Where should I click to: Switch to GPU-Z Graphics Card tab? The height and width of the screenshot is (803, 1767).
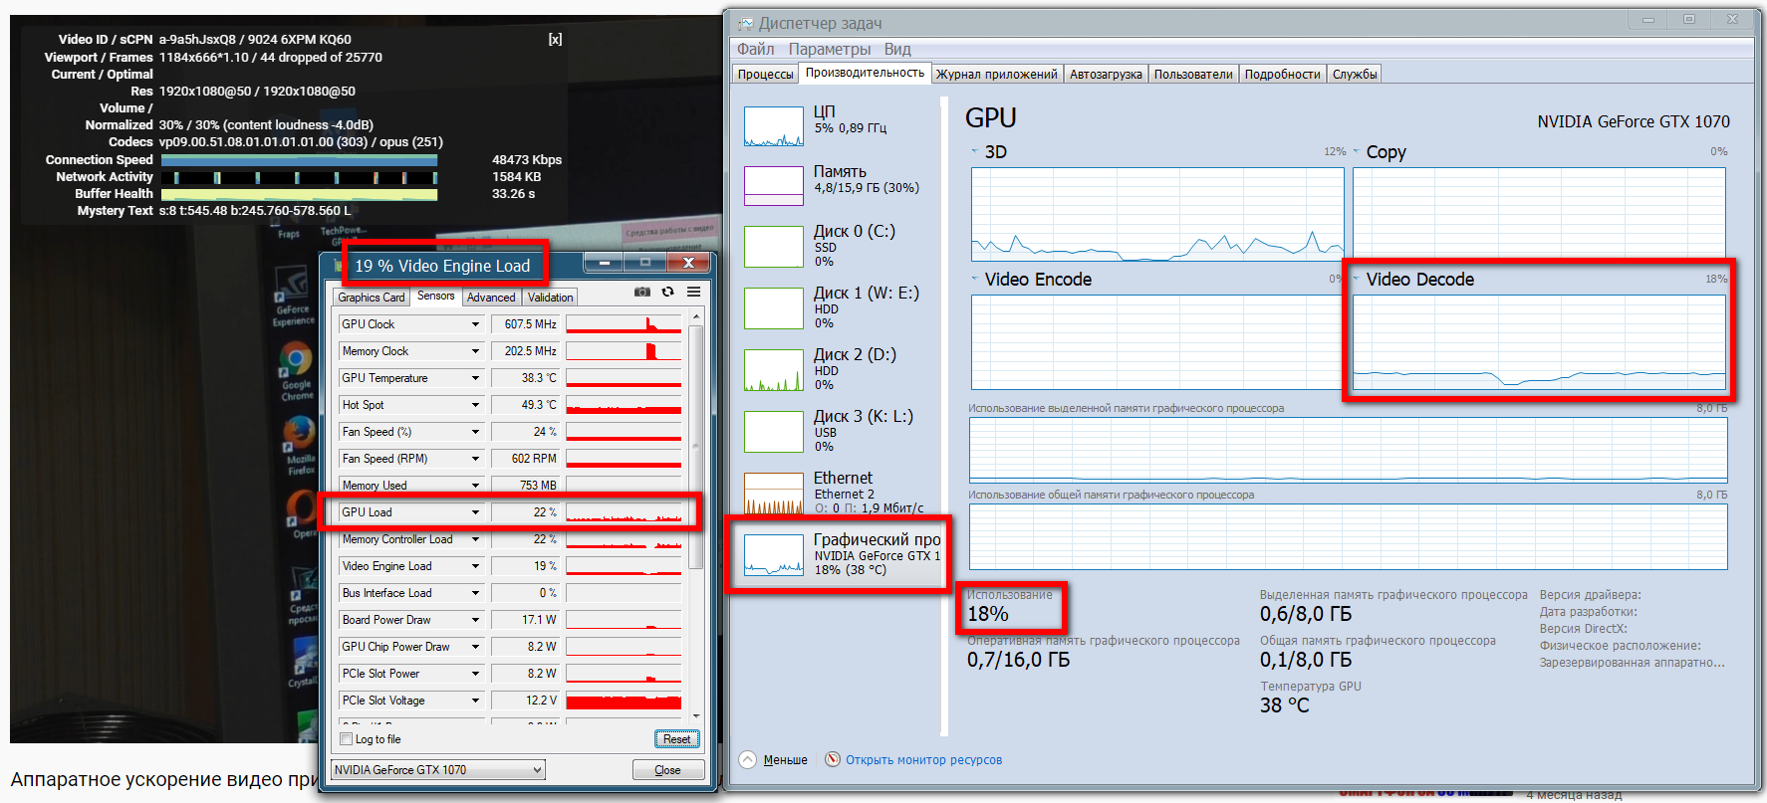tap(372, 298)
